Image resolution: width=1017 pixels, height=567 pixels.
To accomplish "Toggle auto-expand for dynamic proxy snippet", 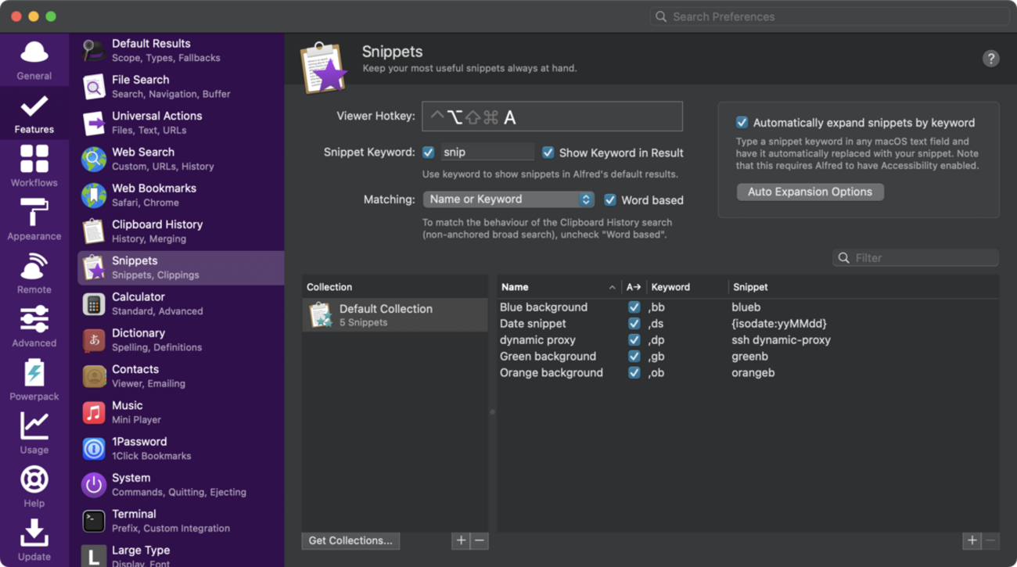I will [x=634, y=340].
